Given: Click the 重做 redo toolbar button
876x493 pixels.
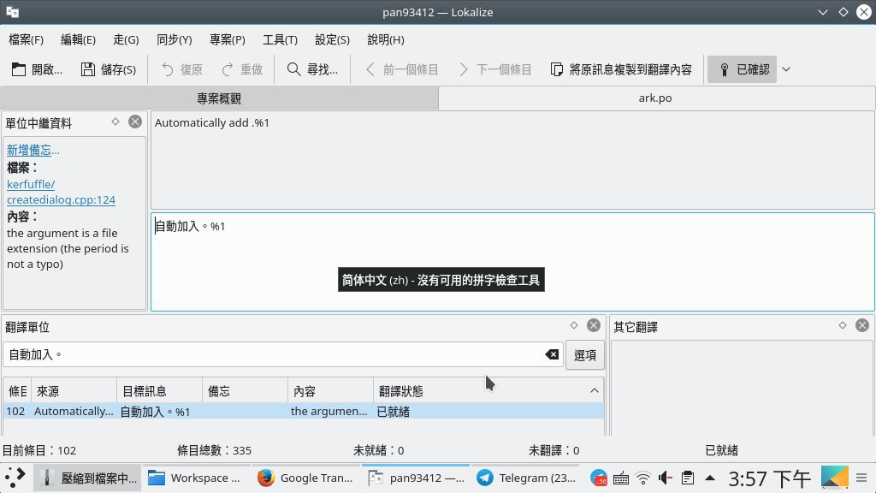Looking at the screenshot, I should (242, 69).
